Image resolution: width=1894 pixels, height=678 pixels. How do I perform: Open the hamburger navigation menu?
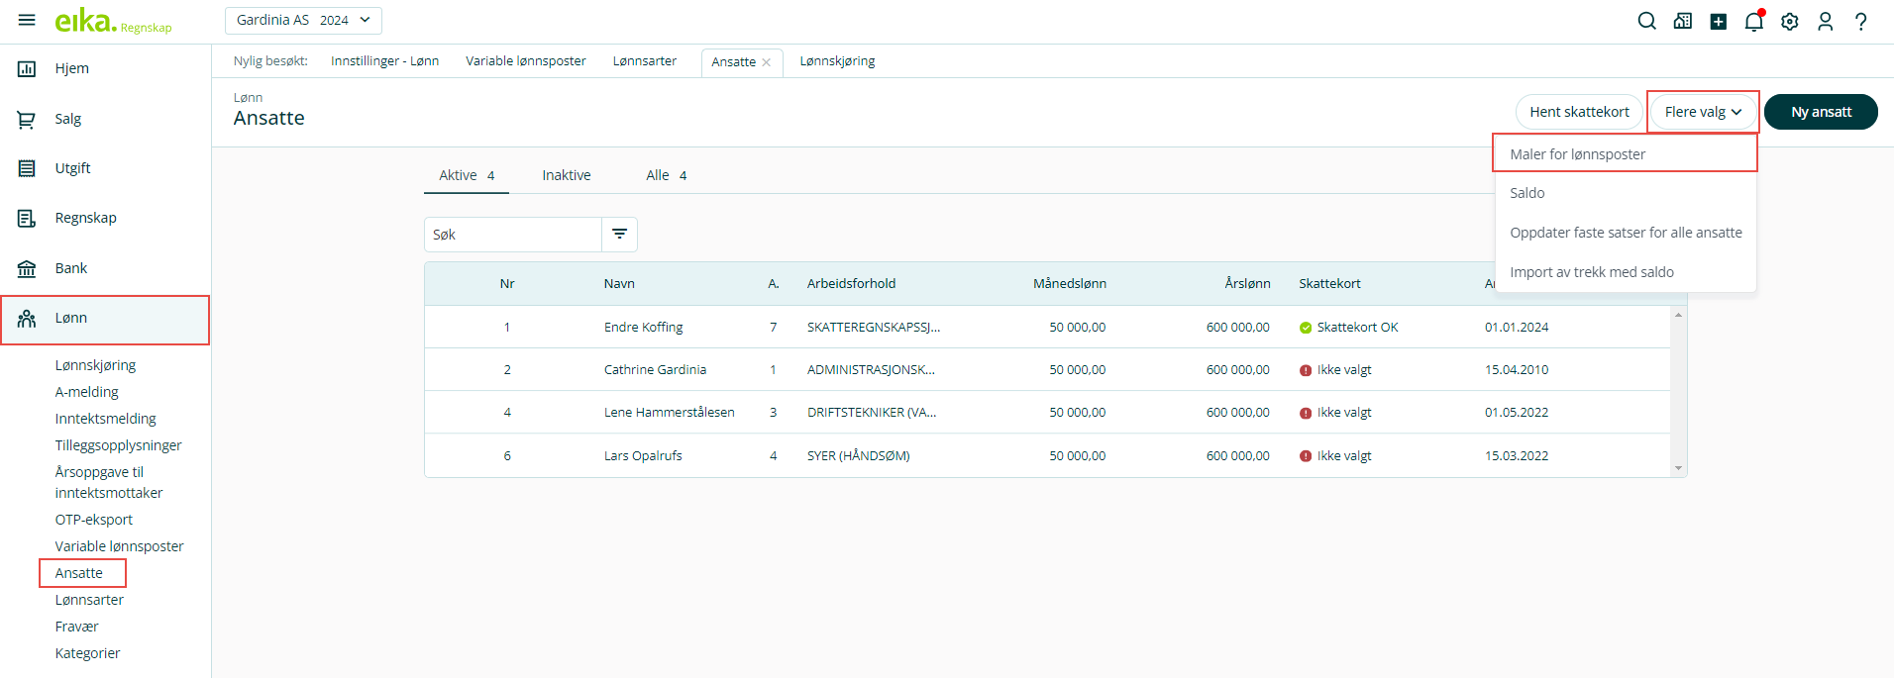(x=27, y=20)
